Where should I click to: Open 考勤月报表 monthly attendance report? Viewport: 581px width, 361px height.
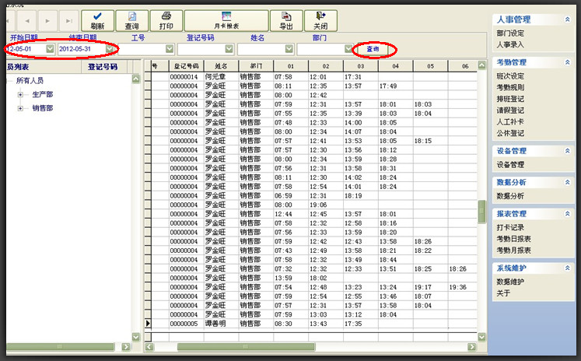point(513,251)
